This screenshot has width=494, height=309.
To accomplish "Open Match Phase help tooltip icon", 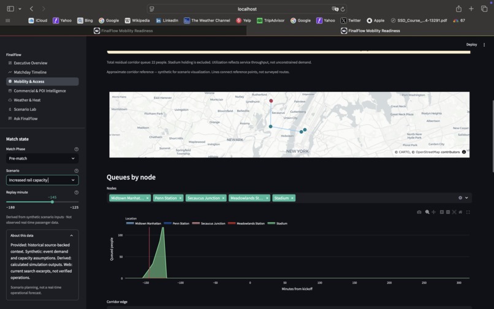I will click(x=76, y=149).
